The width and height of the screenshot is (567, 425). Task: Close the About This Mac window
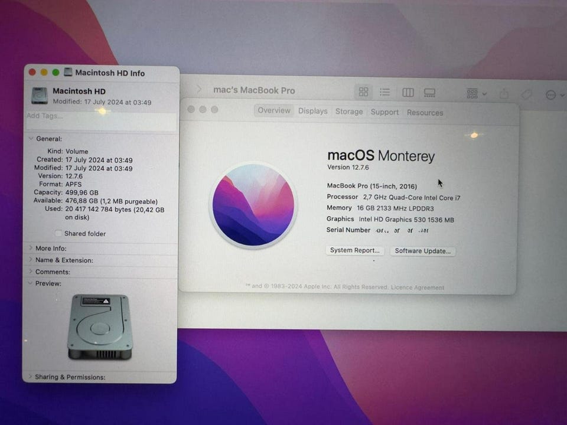(x=191, y=109)
